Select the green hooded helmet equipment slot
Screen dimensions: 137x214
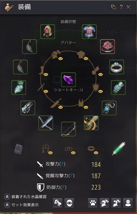click(48, 32)
